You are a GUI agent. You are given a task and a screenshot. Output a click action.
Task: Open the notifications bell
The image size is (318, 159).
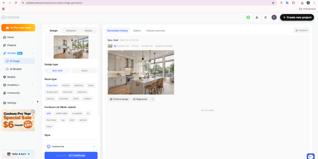coord(266,17)
